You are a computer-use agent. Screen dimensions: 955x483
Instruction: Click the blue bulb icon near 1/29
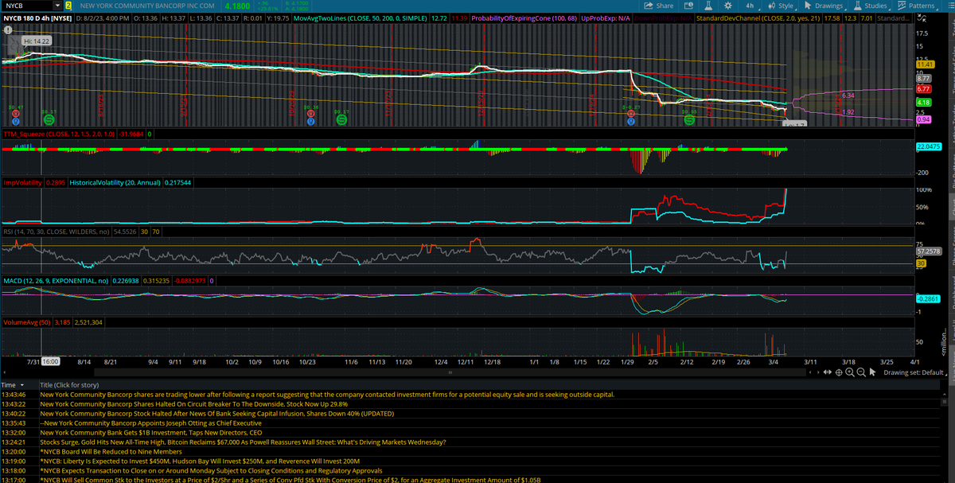(x=631, y=122)
